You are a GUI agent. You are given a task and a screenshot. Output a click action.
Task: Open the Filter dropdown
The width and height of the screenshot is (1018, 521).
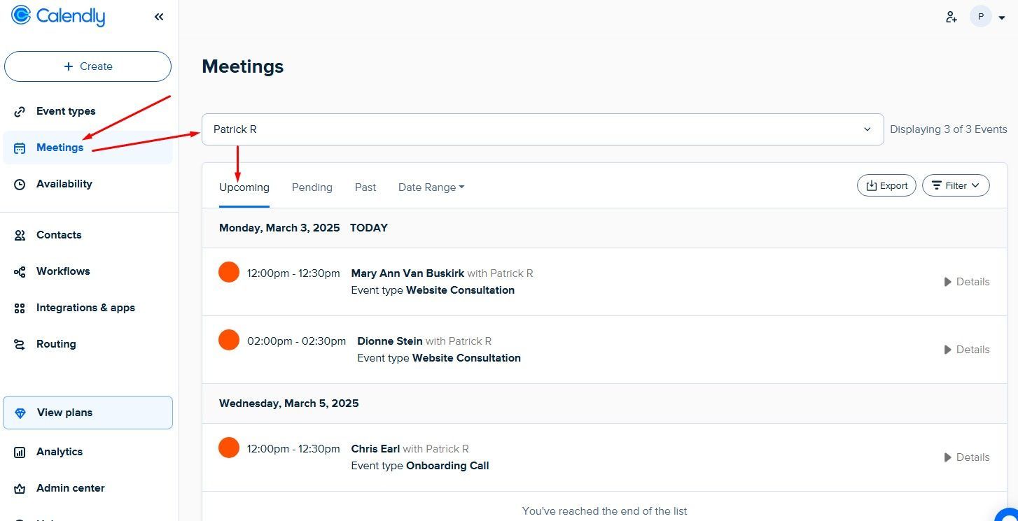click(956, 185)
